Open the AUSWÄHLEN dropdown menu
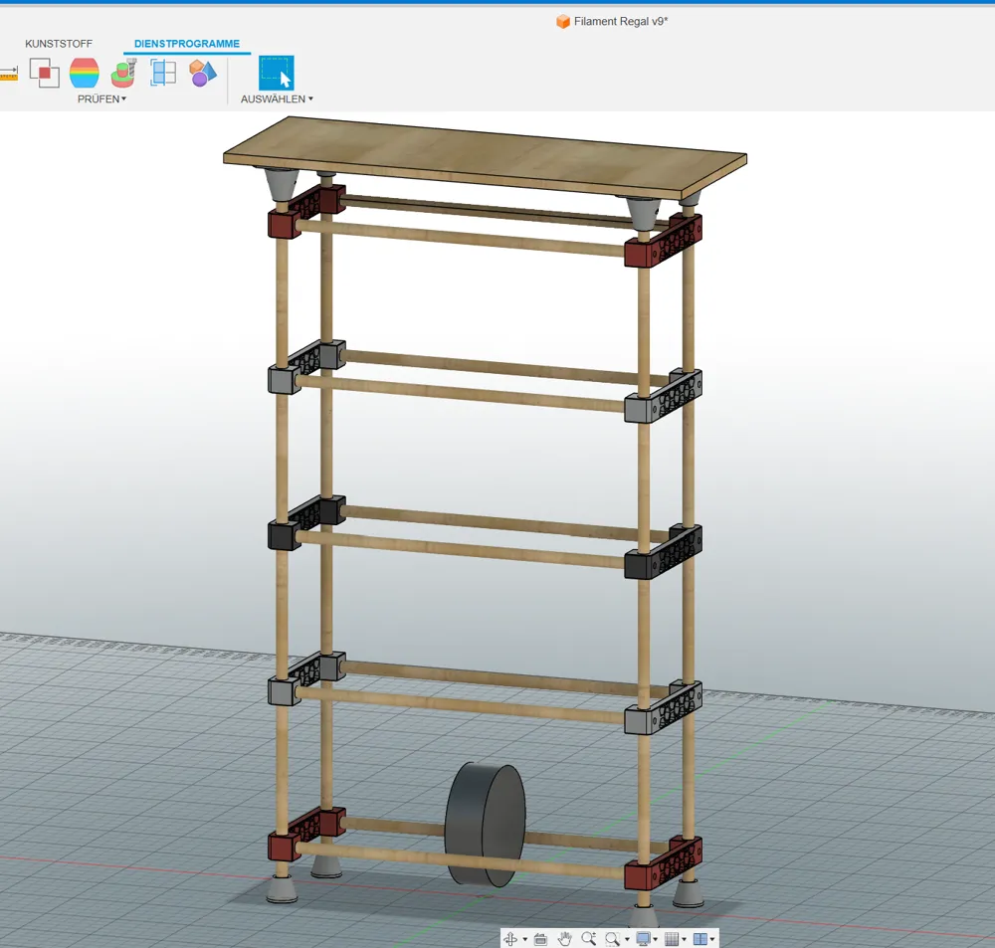Screen dimensions: 995x948 pos(277,98)
